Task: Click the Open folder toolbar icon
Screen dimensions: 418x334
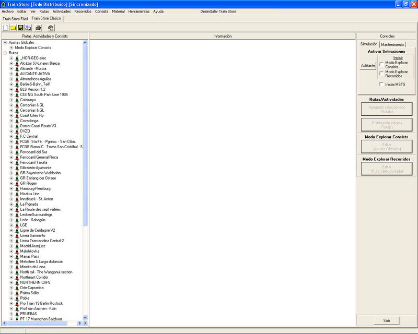Action: pos(13,27)
